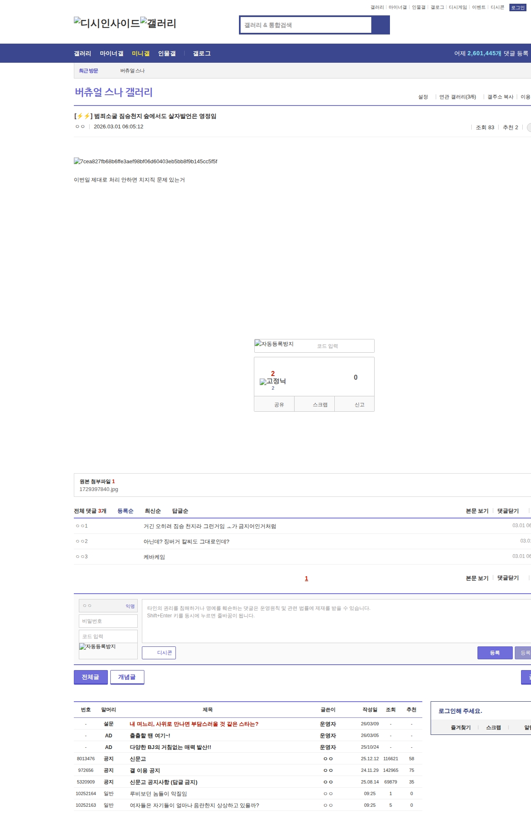Expand the 연관 갤러리(3/6) list
Image resolution: width=531 pixels, height=813 pixels.
[458, 97]
